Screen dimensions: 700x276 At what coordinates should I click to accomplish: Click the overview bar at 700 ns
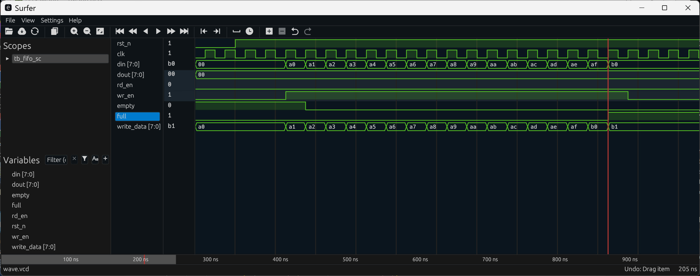pos(490,260)
